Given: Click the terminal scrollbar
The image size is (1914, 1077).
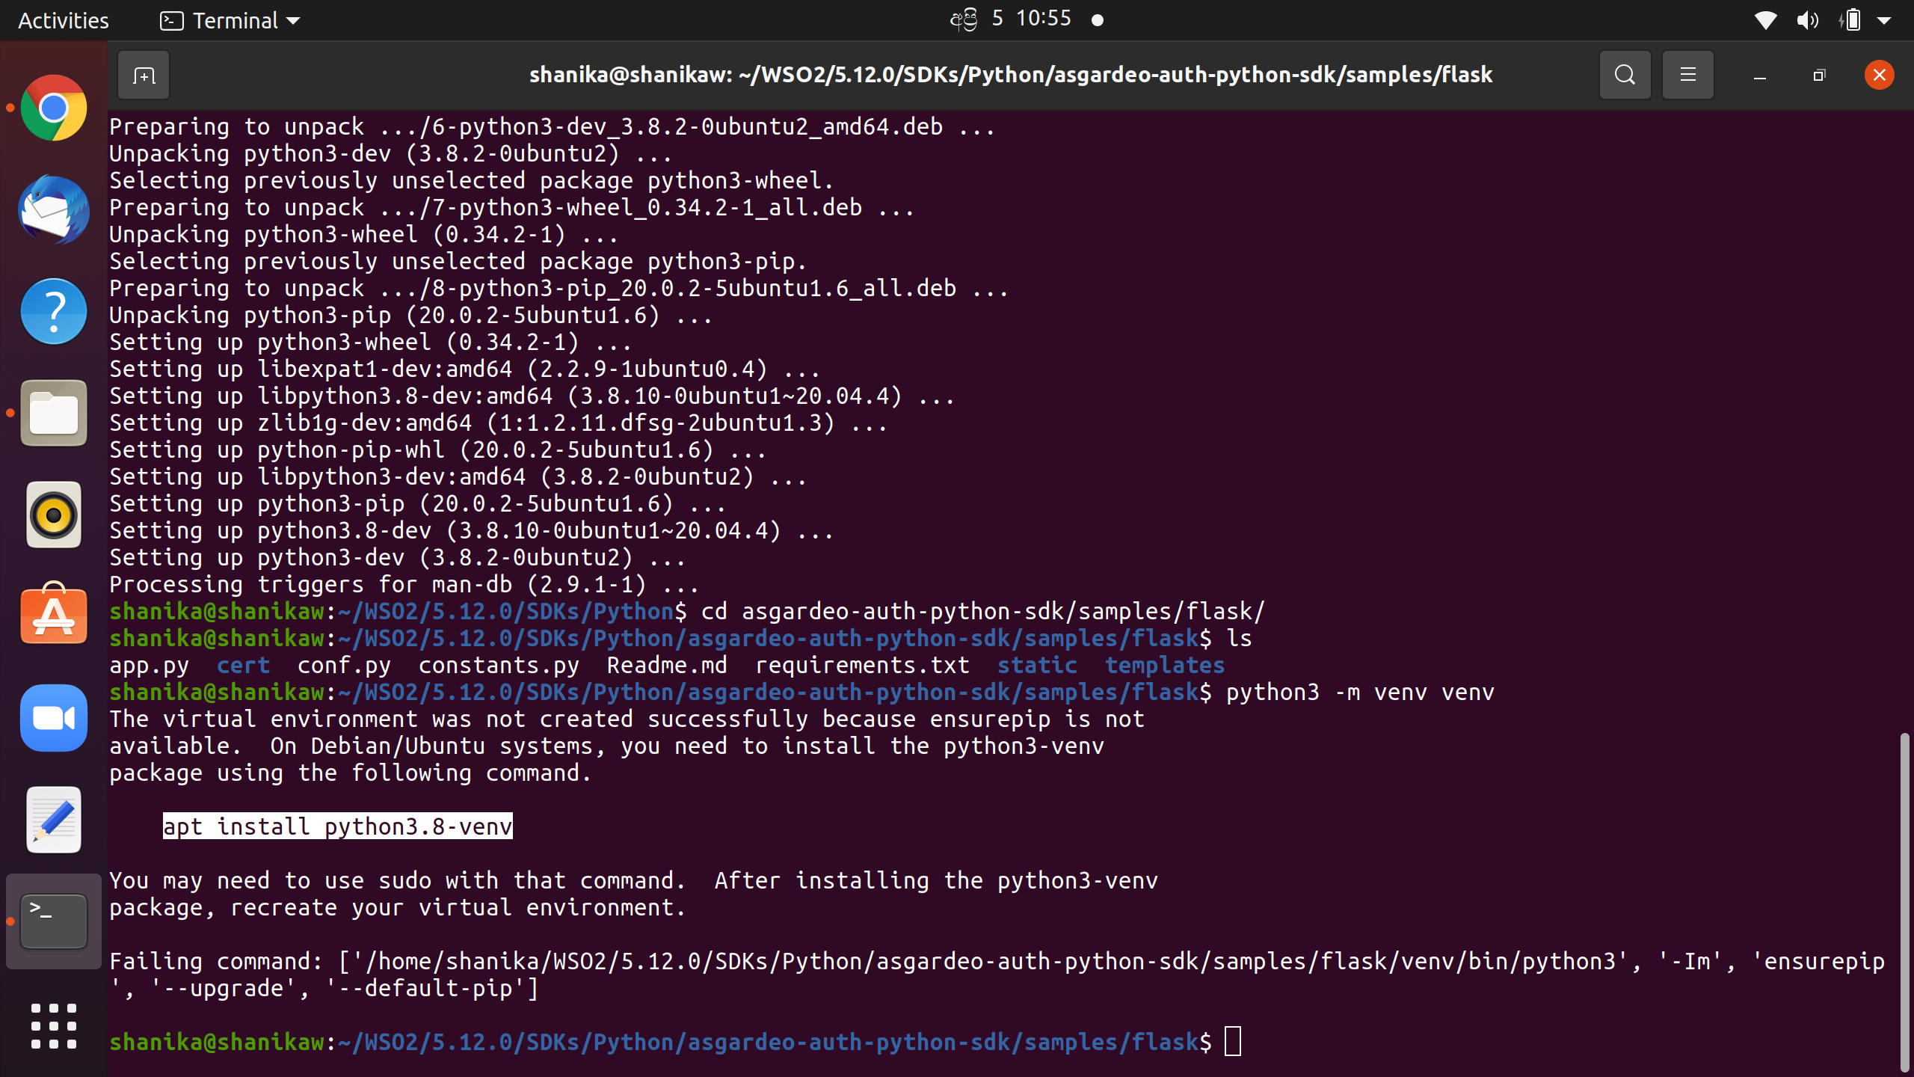Looking at the screenshot, I should (1905, 902).
